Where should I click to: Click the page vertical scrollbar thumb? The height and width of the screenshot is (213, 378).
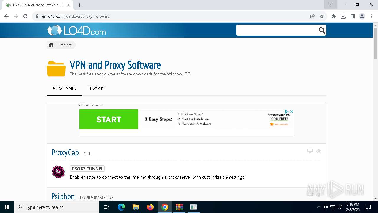pyautogui.click(x=375, y=43)
